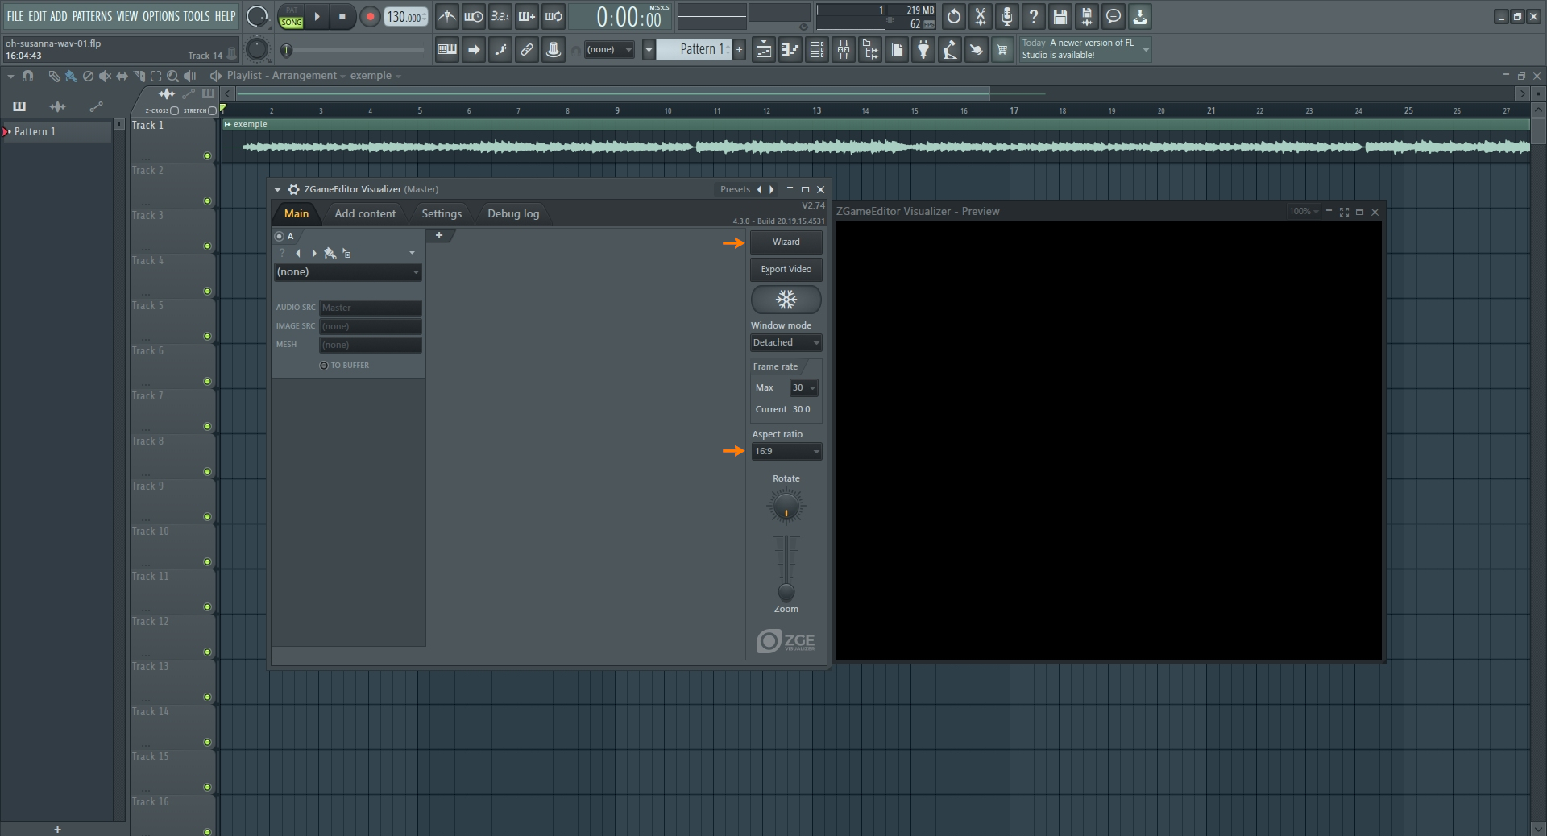This screenshot has width=1547, height=836.
Task: Open the tempo tapper icon
Action: pos(950,50)
